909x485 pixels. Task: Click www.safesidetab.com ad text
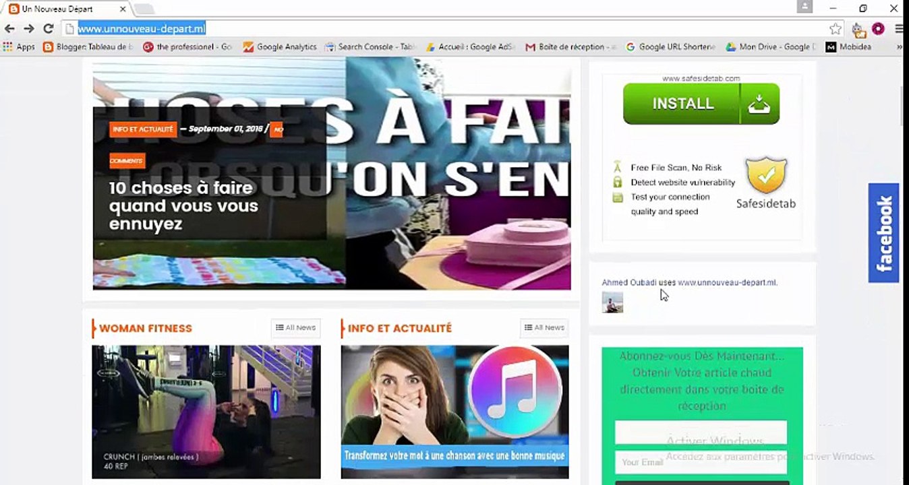pyautogui.click(x=701, y=79)
